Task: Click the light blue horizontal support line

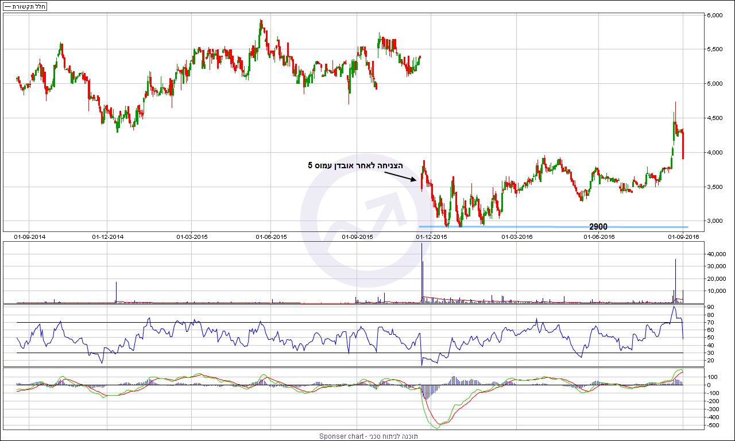Action: 554,227
